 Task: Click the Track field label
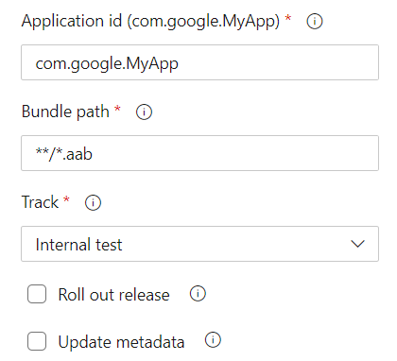40,202
